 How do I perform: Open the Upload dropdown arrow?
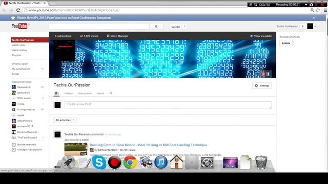(184, 26)
